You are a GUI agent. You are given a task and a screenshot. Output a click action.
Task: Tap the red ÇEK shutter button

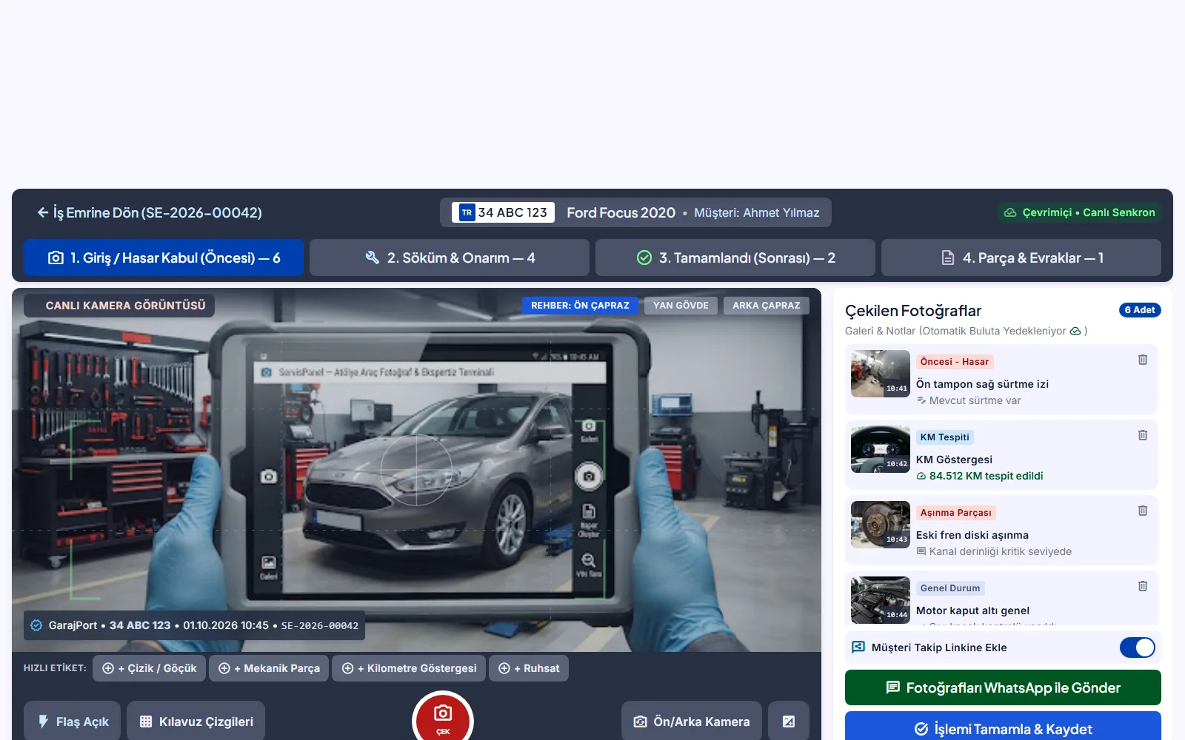(x=443, y=718)
